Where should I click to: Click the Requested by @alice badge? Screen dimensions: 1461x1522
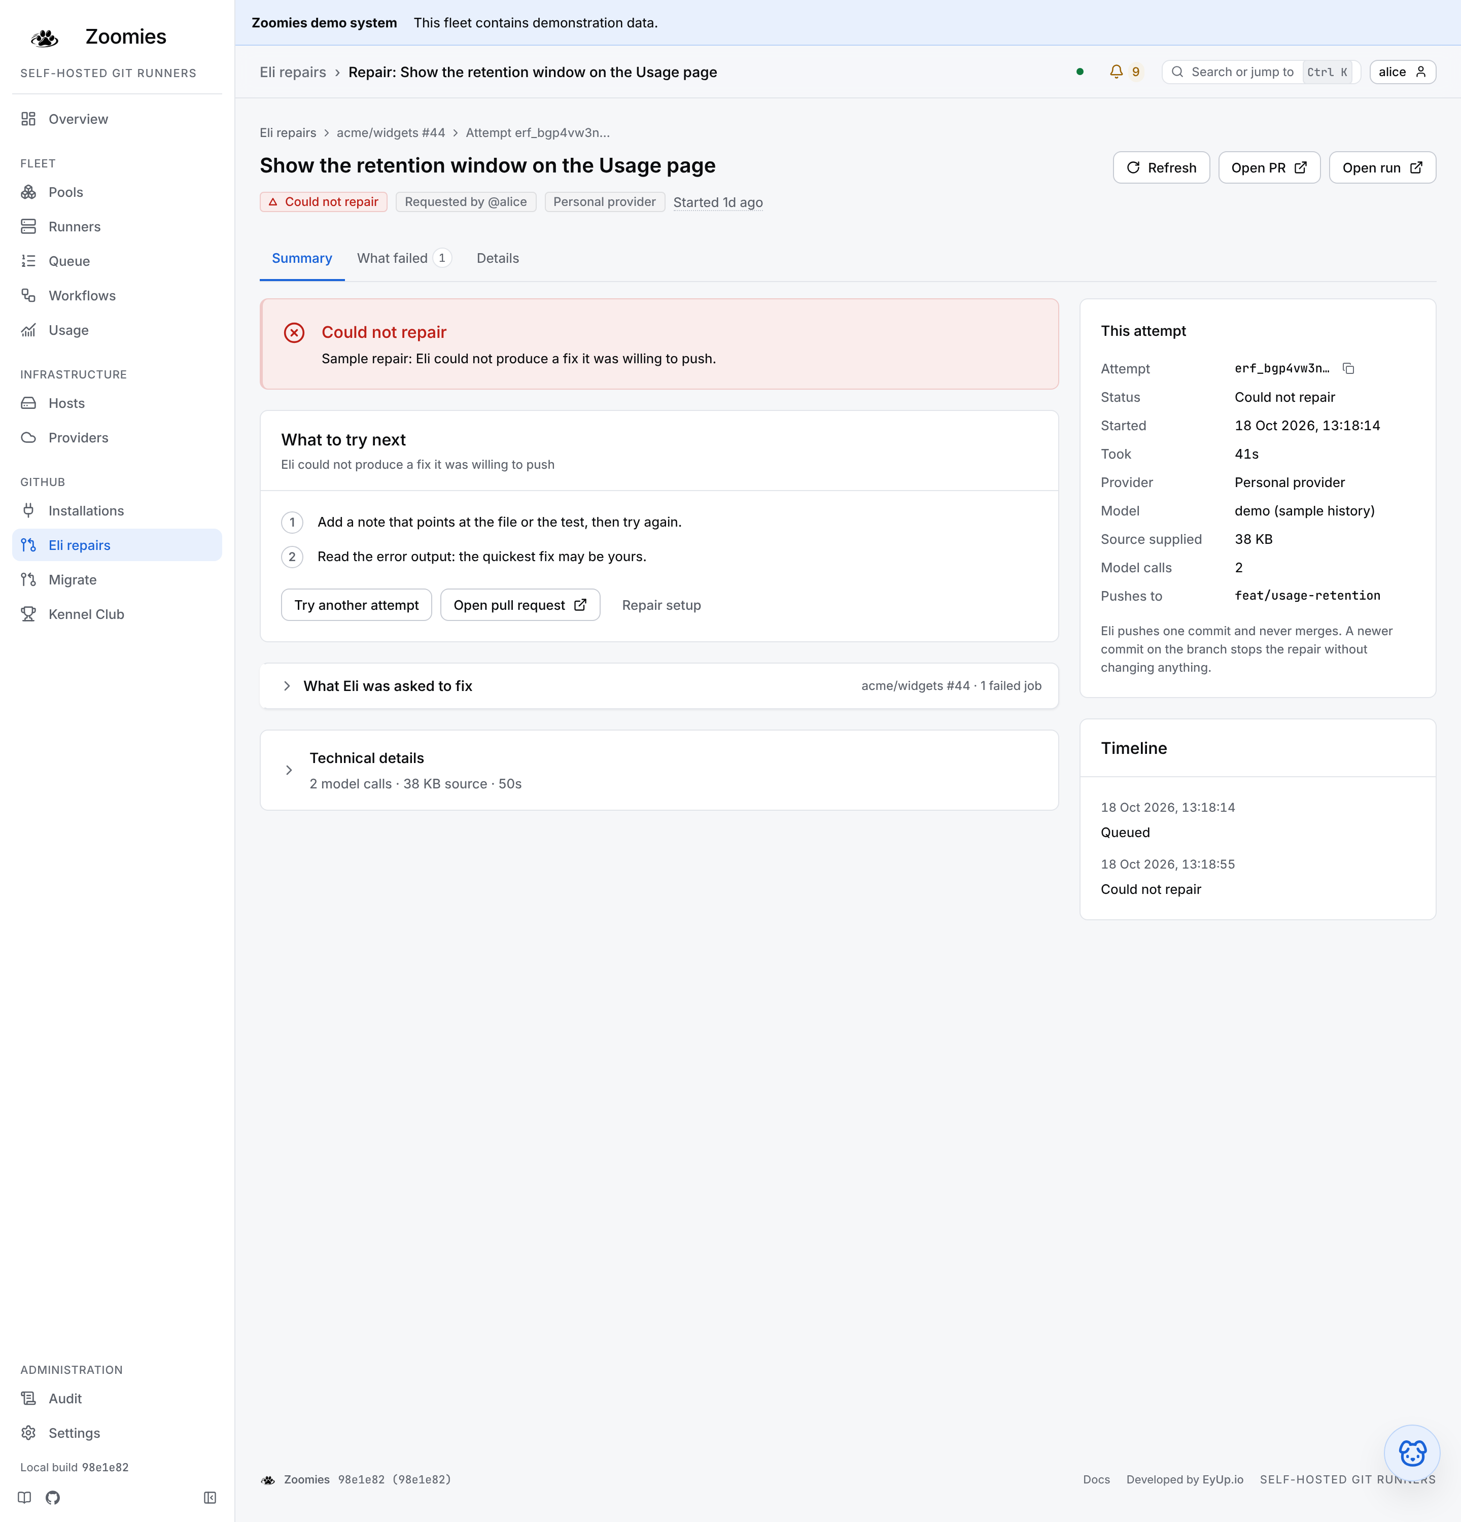coord(466,202)
